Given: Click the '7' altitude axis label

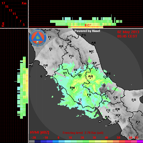Looking at the screenshot, I should click(x=20, y=21).
